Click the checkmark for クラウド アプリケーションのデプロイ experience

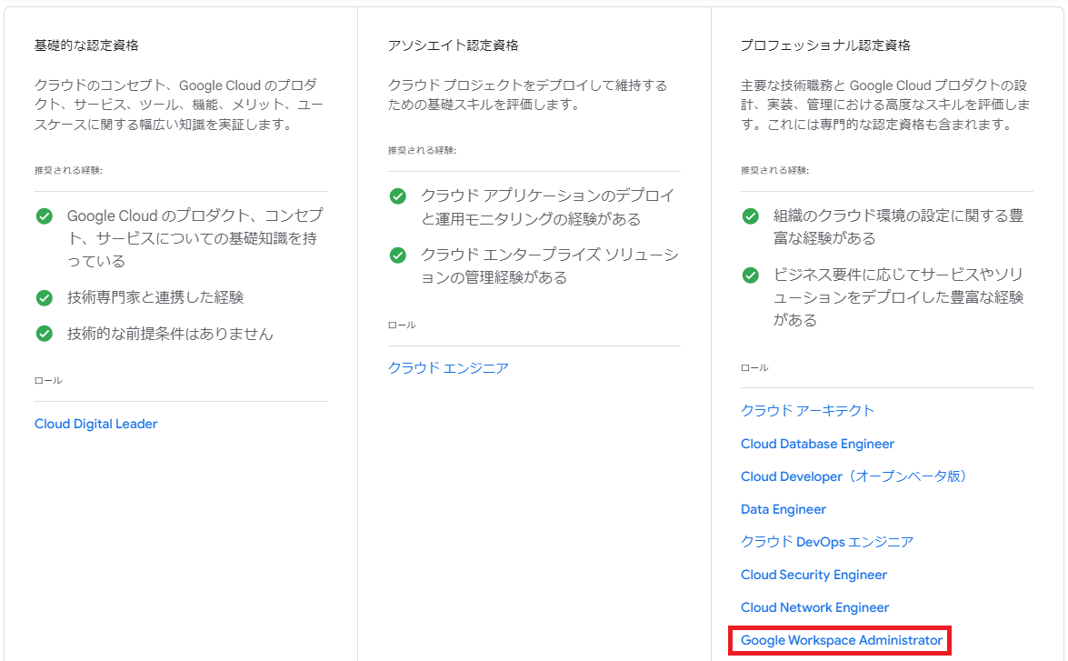click(x=397, y=196)
